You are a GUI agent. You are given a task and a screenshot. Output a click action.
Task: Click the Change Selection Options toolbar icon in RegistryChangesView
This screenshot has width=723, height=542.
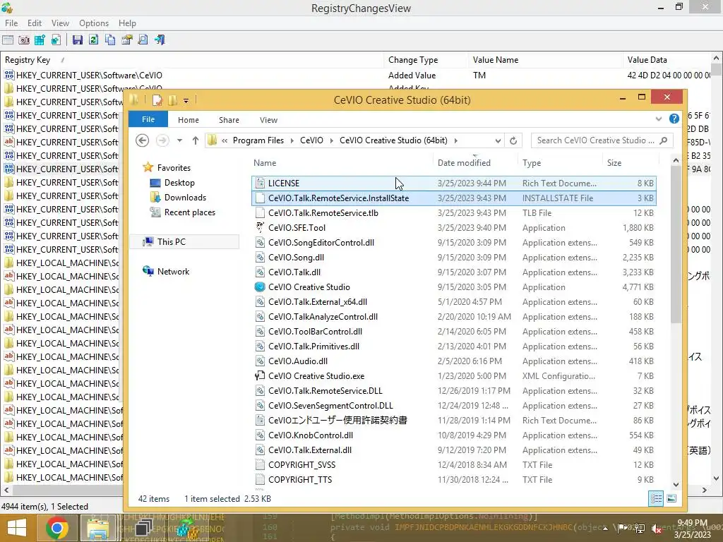point(8,40)
